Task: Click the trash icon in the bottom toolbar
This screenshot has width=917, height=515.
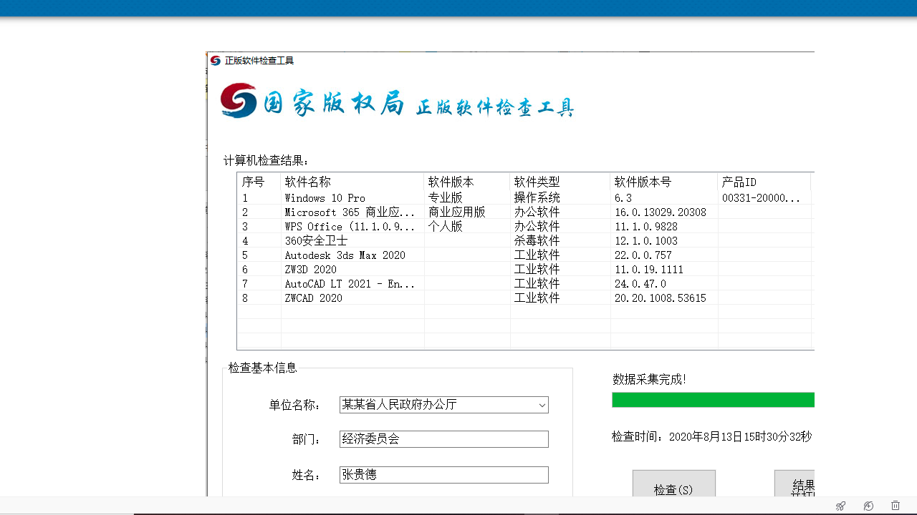Action: tap(895, 504)
